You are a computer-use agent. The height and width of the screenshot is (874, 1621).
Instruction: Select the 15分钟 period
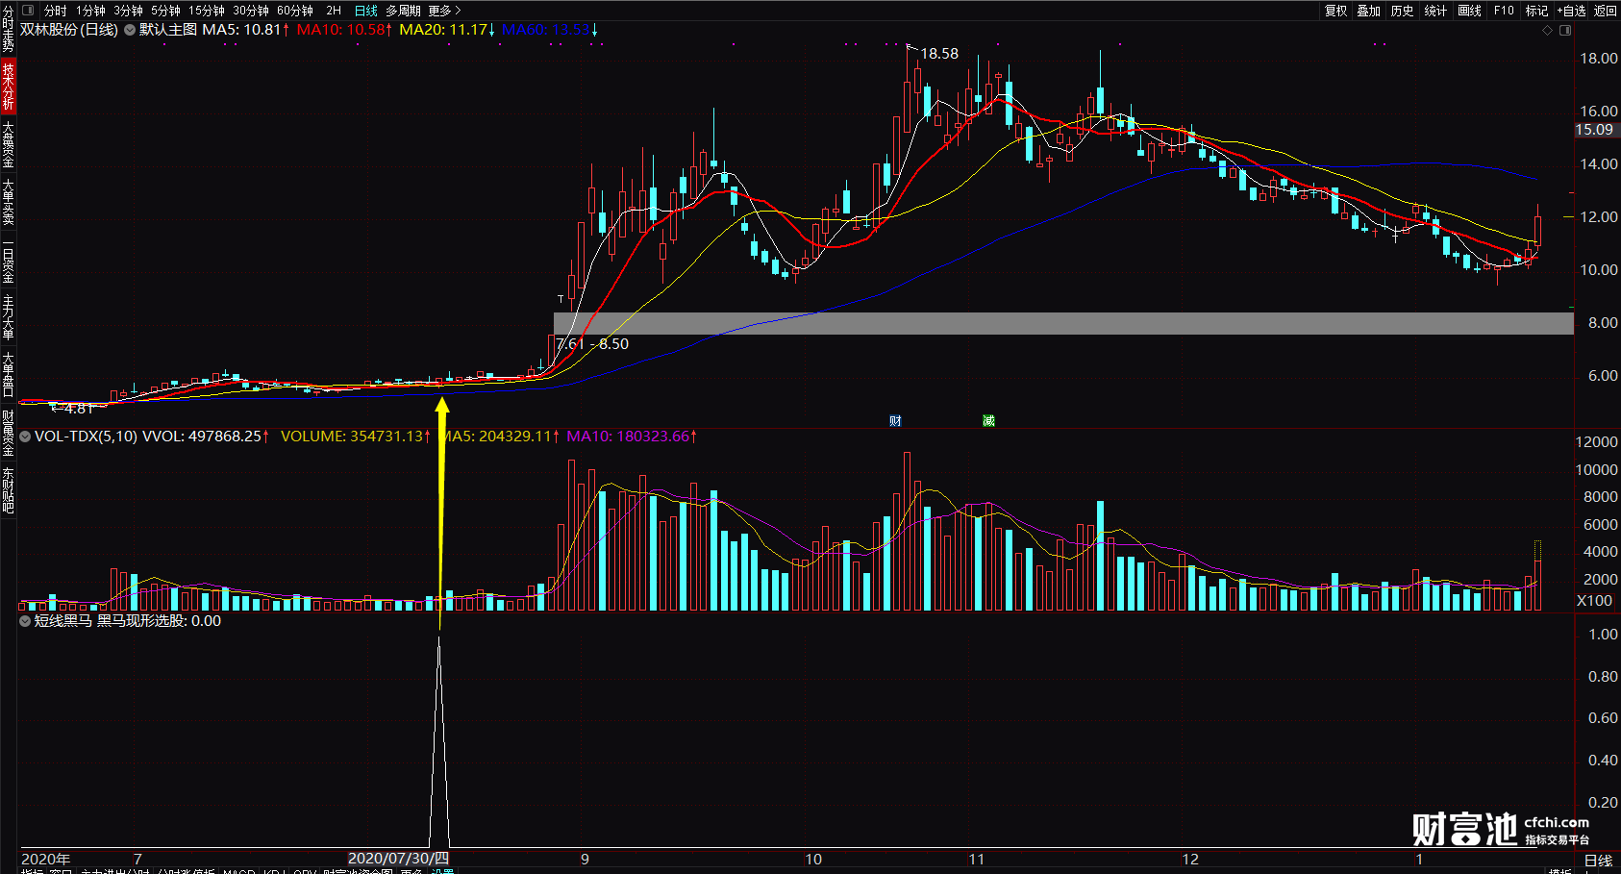207,11
